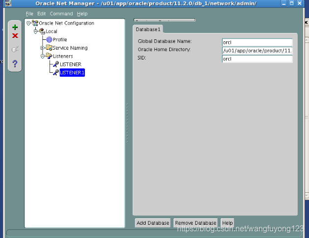Open the Edit menu
Viewport: 309px width, 238px height.
pyautogui.click(x=41, y=14)
